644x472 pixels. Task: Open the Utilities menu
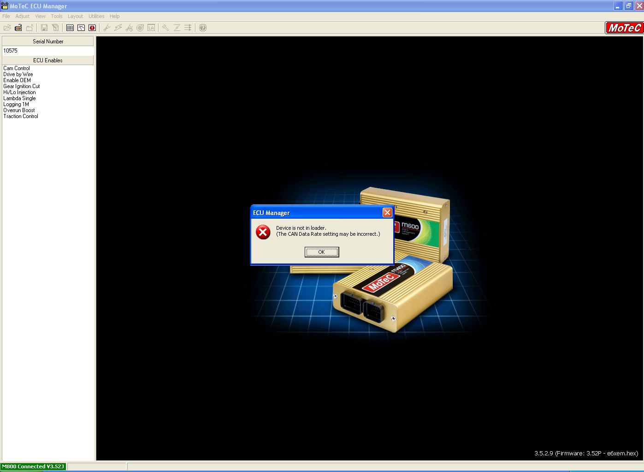(96, 16)
